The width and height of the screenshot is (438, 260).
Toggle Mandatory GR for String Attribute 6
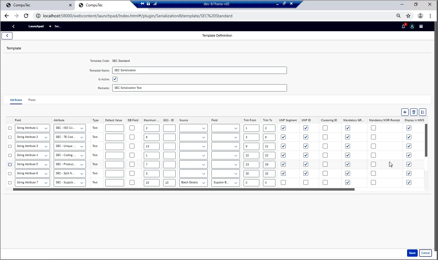coord(348,173)
